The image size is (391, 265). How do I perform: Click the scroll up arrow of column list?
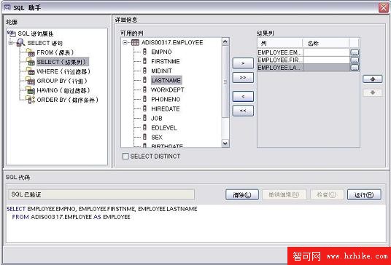225,41
